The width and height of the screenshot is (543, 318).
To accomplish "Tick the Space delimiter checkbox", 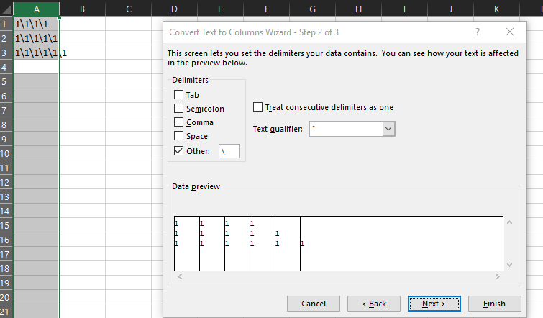I will [179, 136].
